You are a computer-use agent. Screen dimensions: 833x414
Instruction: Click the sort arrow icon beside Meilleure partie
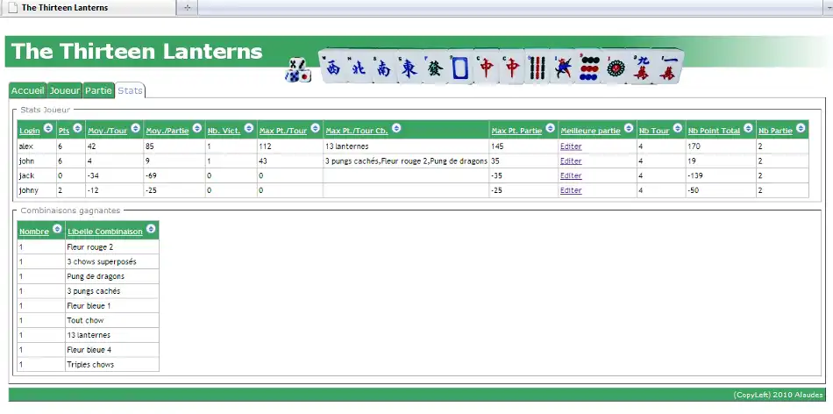[629, 128]
